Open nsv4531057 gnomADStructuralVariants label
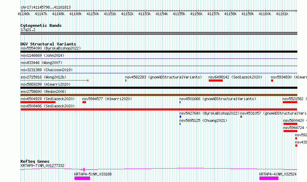307x182 pixels. pos(274,113)
